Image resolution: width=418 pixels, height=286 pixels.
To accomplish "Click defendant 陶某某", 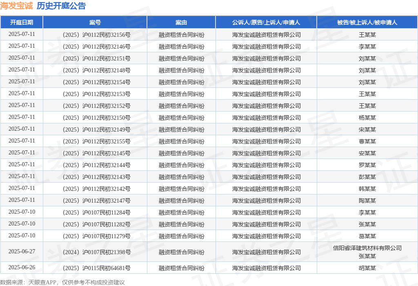I will pyautogui.click(x=367, y=201).
